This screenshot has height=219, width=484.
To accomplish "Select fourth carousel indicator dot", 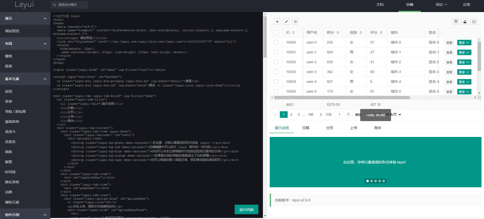I will point(380,181).
